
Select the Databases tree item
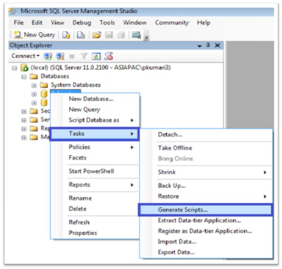[x=55, y=76]
